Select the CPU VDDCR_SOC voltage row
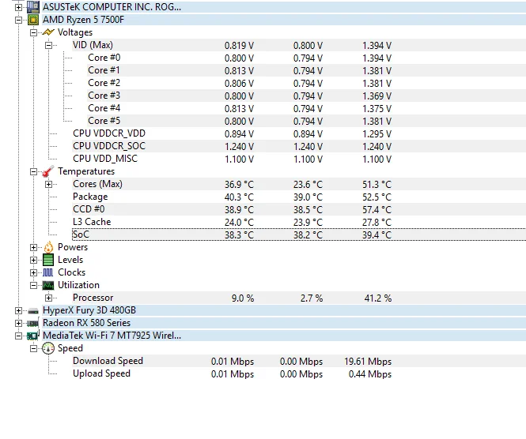The width and height of the screenshot is (526, 439). point(299,146)
